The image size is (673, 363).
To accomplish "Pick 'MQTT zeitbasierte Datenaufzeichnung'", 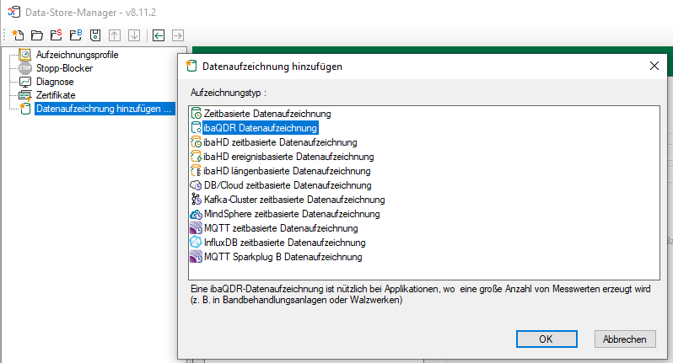I will pyautogui.click(x=281, y=228).
